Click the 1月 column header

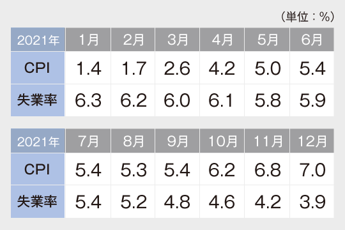(x=88, y=40)
